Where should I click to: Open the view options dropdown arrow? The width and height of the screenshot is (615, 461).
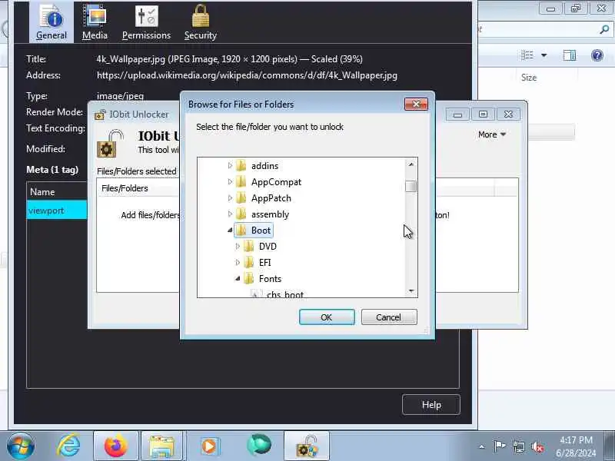click(x=544, y=55)
